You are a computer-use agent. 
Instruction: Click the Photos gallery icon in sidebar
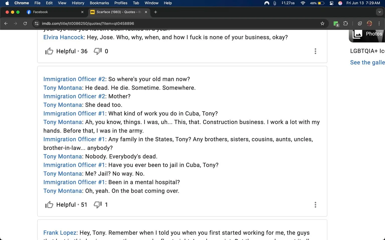(x=357, y=34)
